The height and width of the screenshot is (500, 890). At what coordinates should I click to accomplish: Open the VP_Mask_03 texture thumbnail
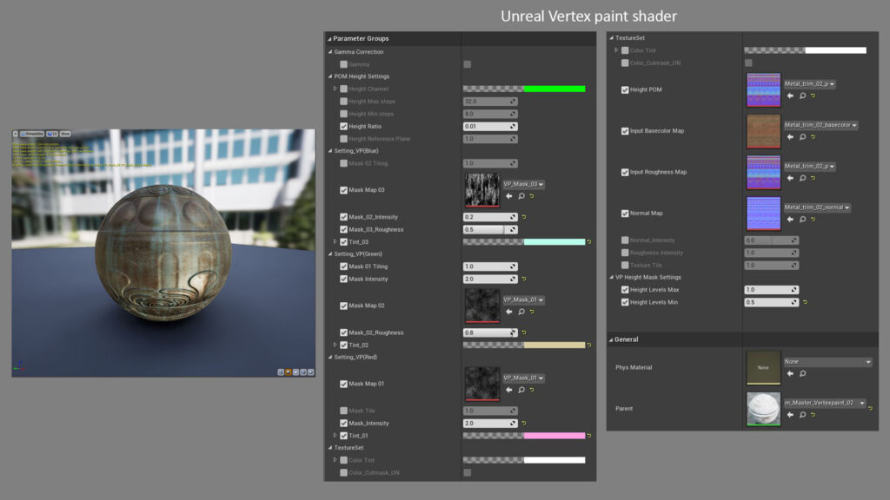(x=482, y=190)
